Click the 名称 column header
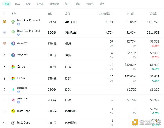Screen dimensions: 164x128 14,13
